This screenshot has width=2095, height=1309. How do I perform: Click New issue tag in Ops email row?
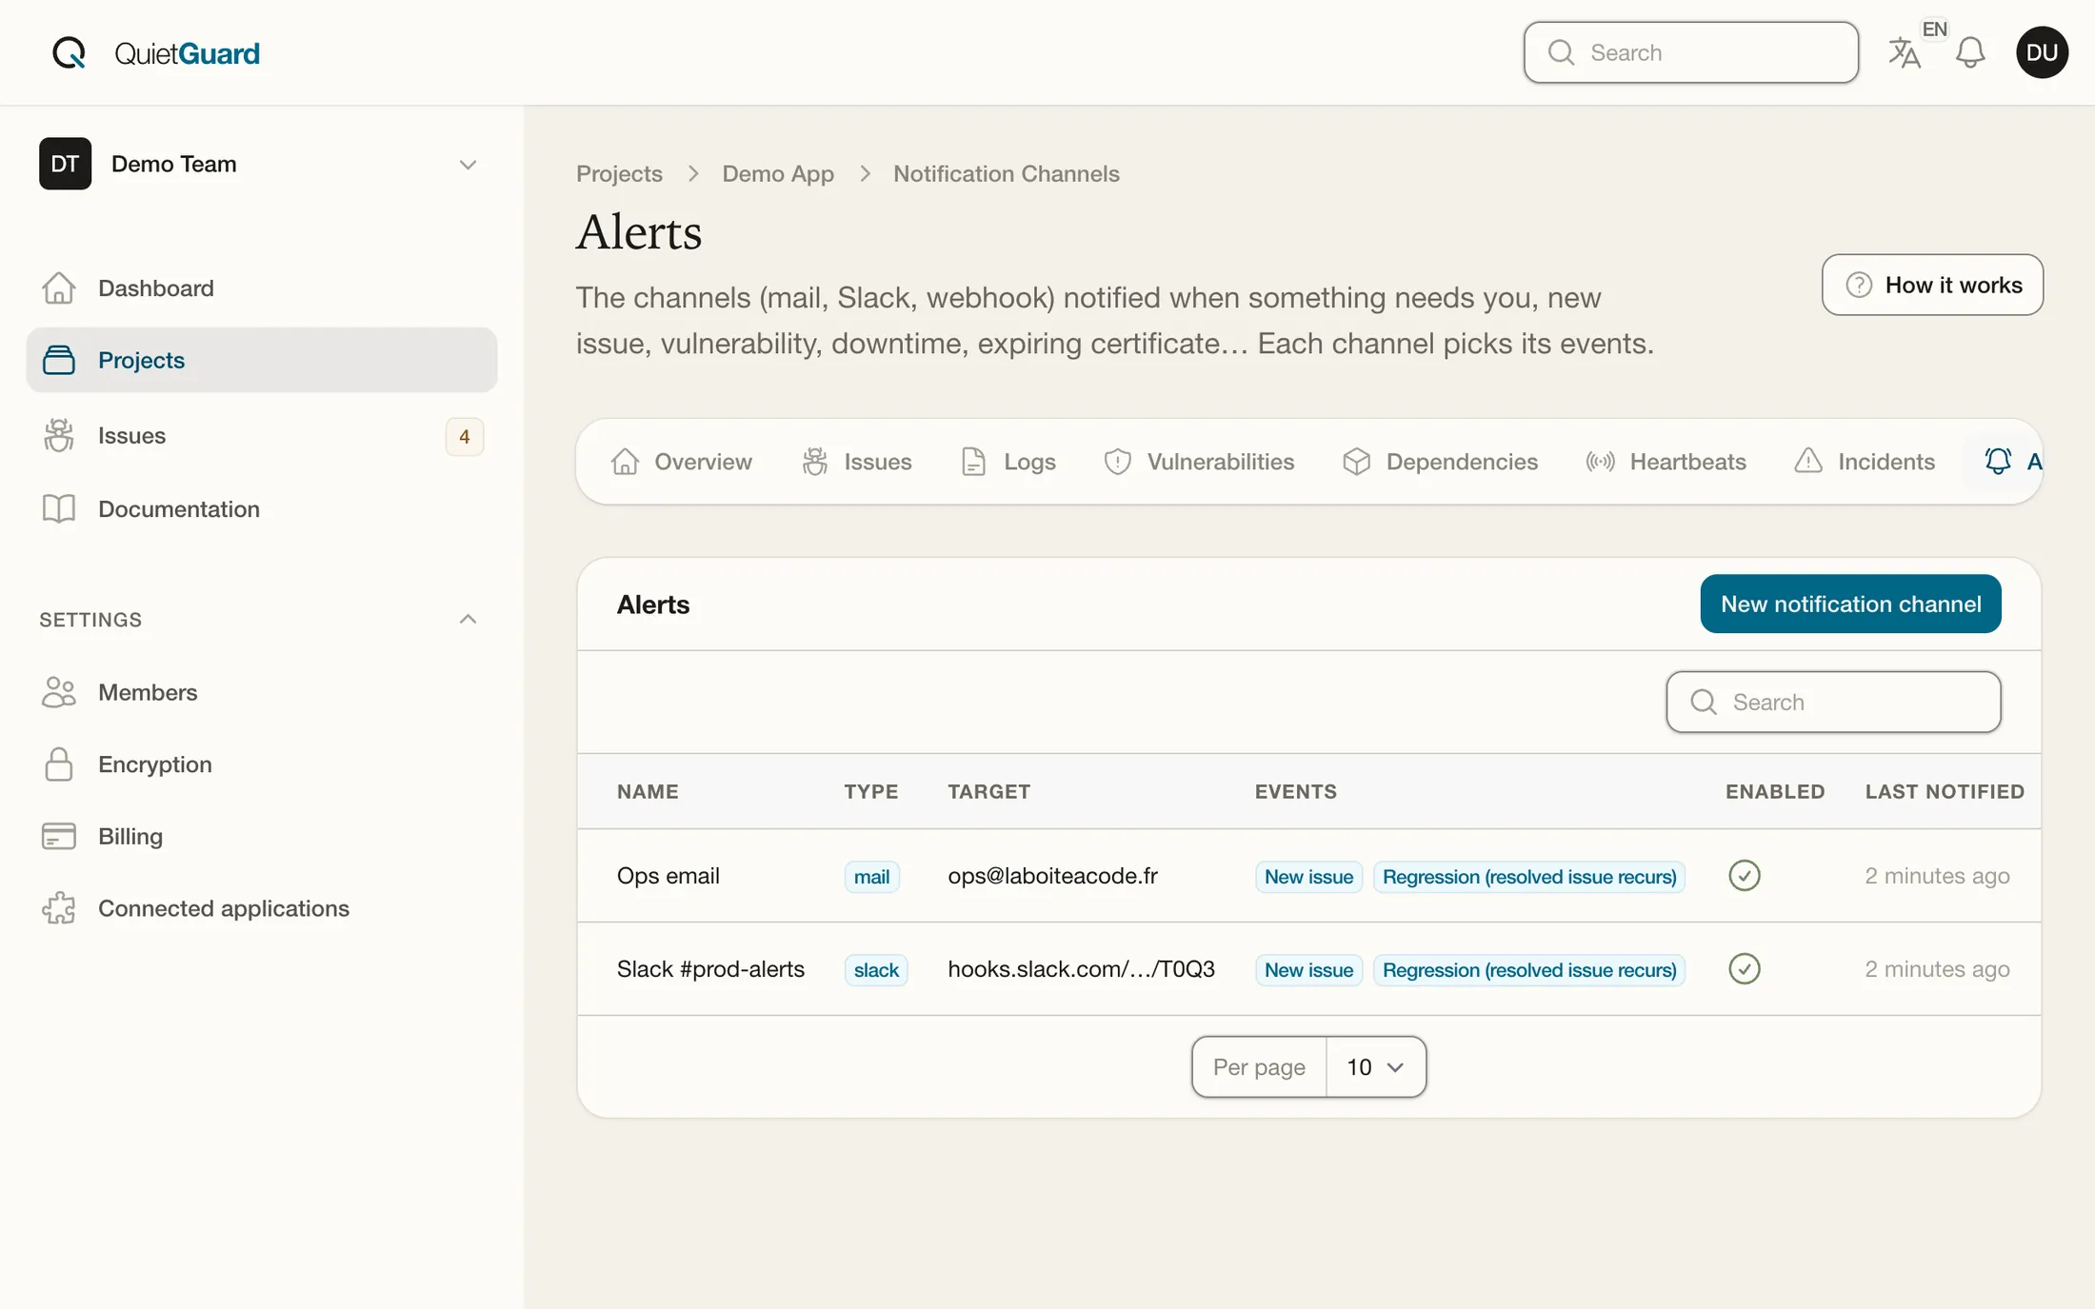tap(1308, 876)
